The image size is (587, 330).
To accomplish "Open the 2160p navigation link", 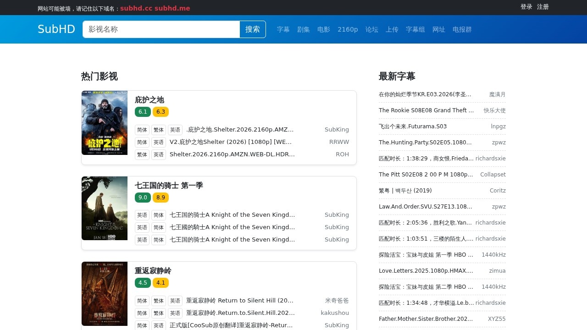I will tap(348, 29).
